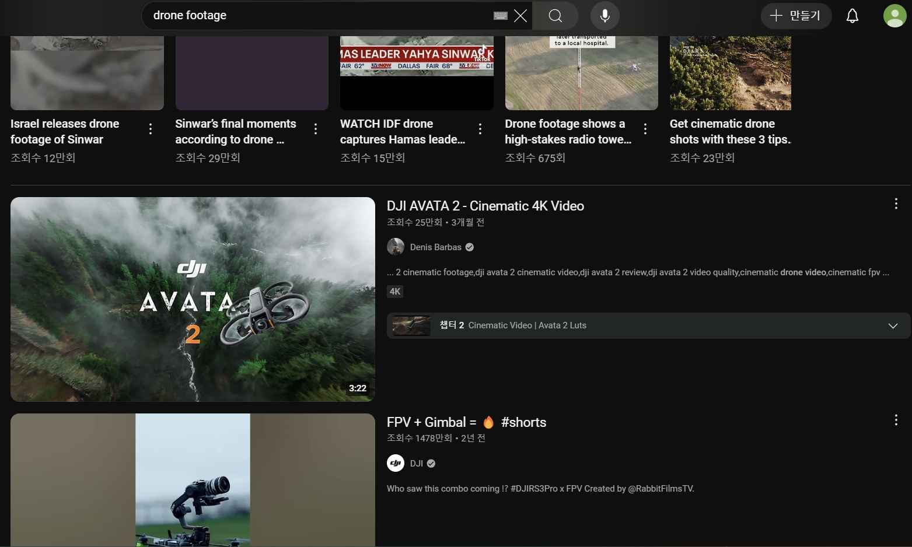
Task: Click Denis Barbas channel avatar
Action: pos(396,247)
